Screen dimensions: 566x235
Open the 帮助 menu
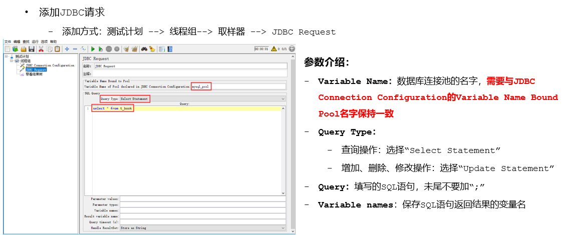coord(54,42)
